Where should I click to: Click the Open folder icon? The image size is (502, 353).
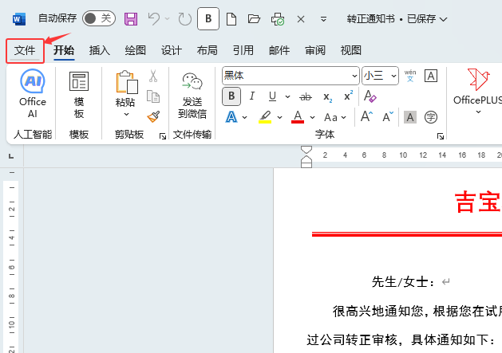tap(254, 19)
